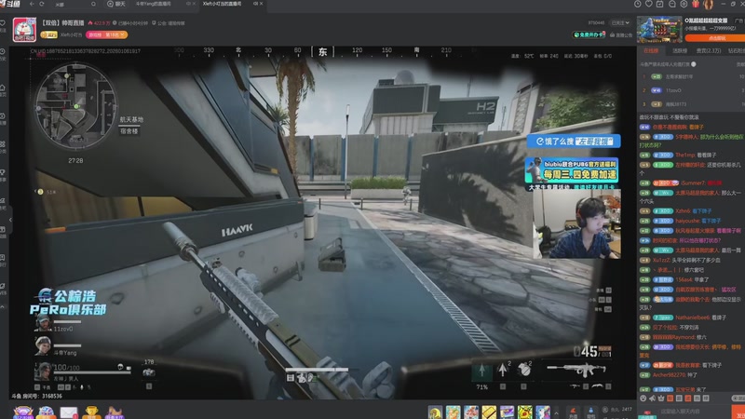Open the game ad thumbnail in sidebar

[x=659, y=30]
